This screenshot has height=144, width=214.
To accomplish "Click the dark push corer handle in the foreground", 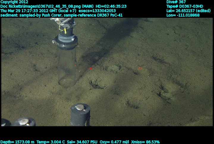I will (x=80, y=115).
